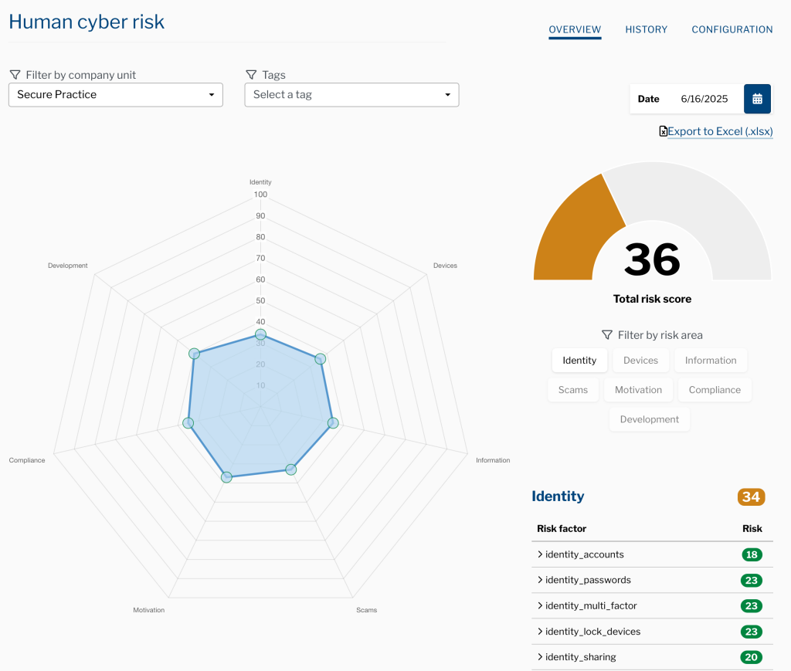The height and width of the screenshot is (671, 791).
Task: Click the funnel icon beside Tags
Action: [x=251, y=75]
